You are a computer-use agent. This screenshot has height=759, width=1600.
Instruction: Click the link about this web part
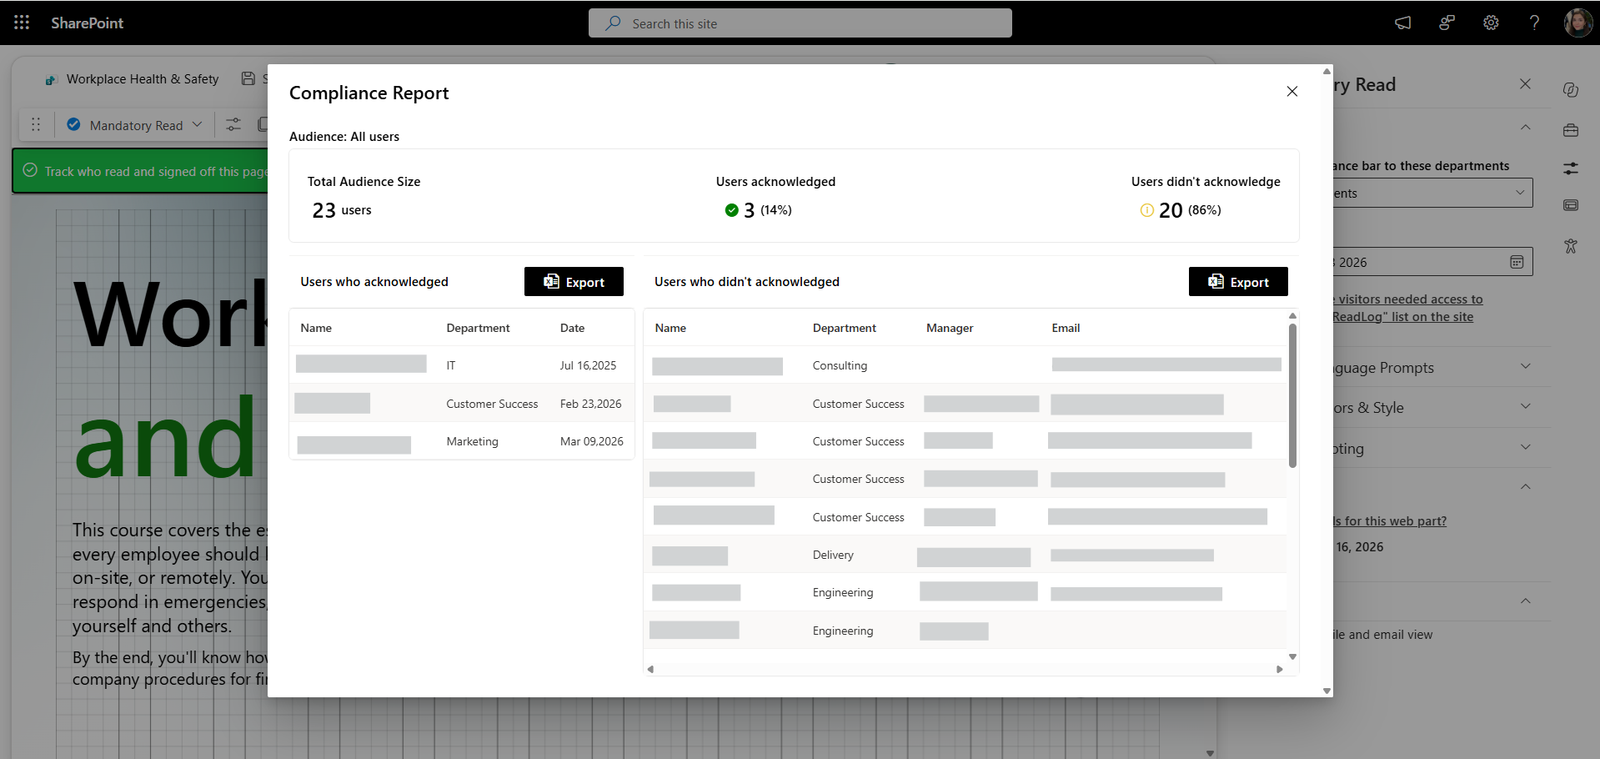1390,521
